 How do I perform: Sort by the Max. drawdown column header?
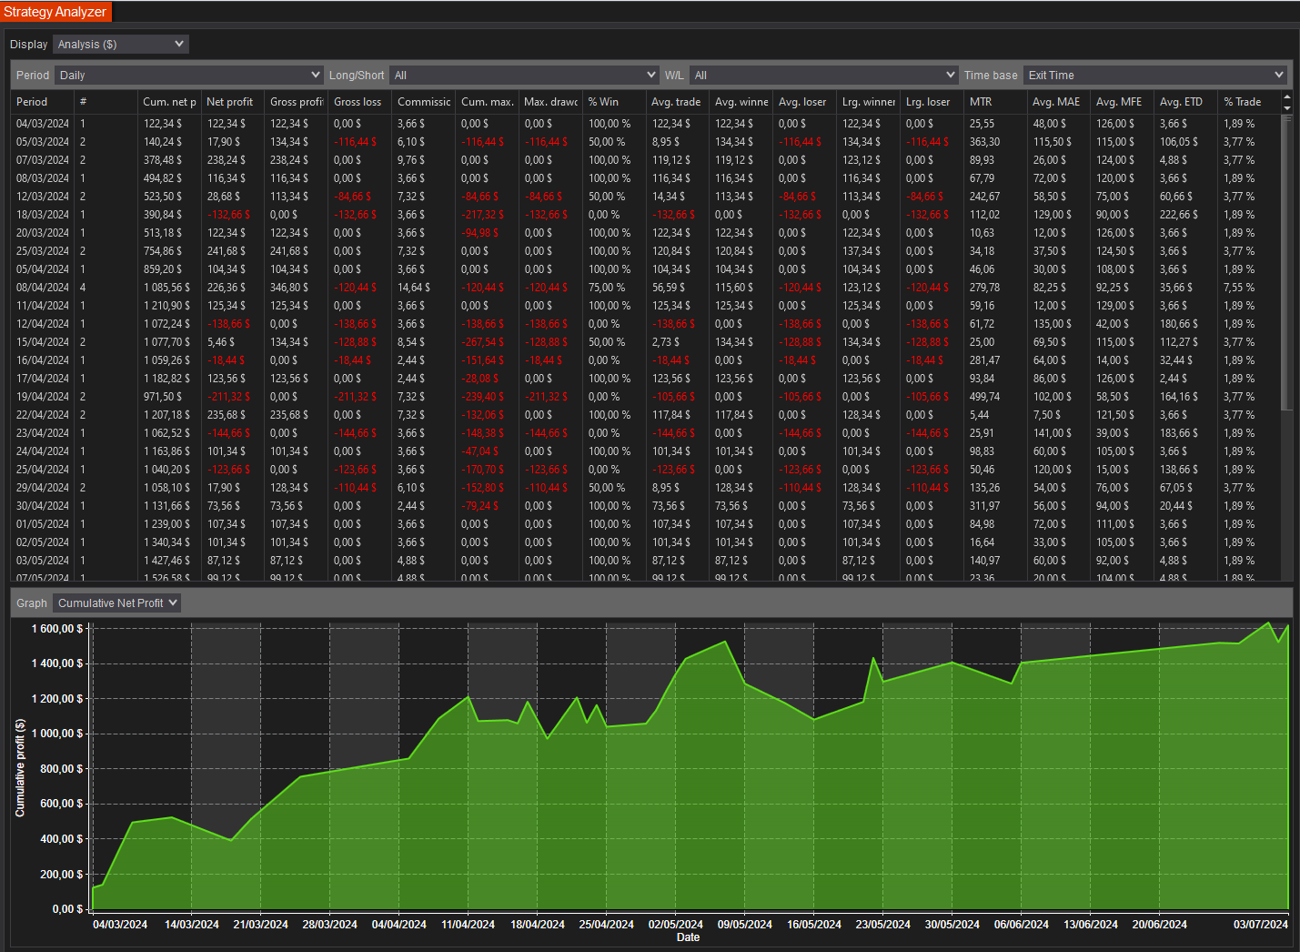(550, 102)
